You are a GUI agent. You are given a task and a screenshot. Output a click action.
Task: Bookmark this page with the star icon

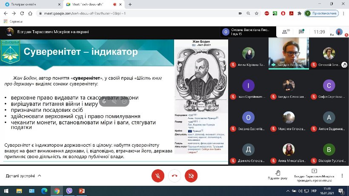point(257,13)
